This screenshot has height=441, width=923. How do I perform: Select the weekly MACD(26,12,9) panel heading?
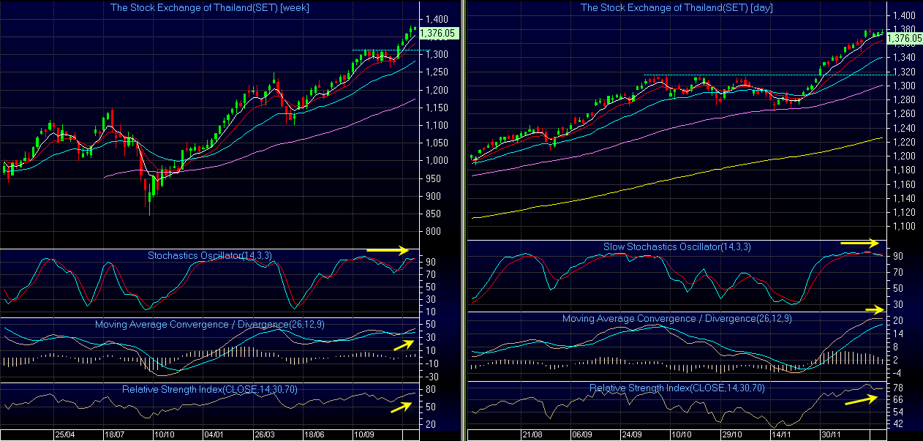click(210, 324)
